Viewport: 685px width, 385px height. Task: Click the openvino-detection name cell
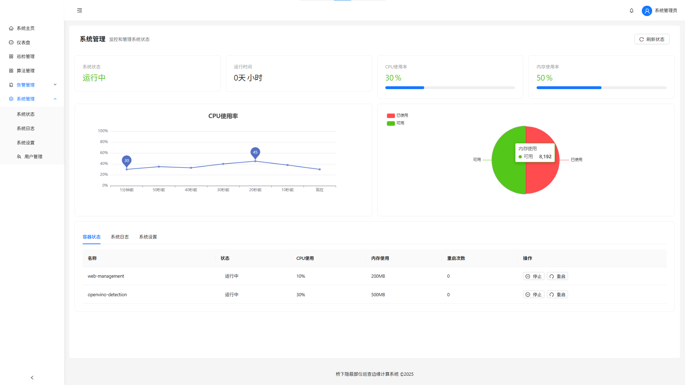[x=107, y=294]
